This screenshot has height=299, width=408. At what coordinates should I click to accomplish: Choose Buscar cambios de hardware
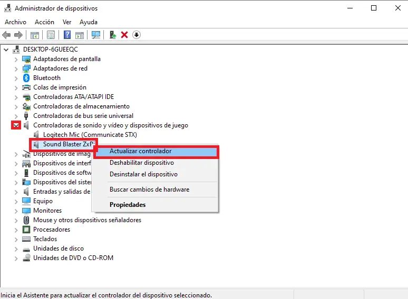pyautogui.click(x=156, y=190)
